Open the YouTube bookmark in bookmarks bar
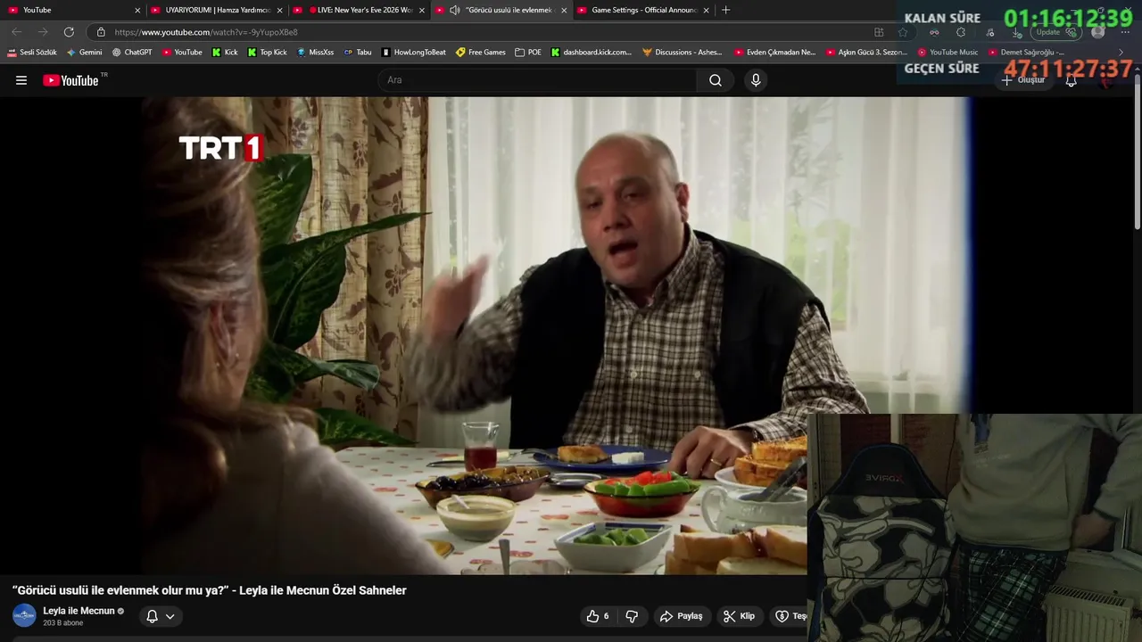1142x642 pixels. pyautogui.click(x=182, y=53)
